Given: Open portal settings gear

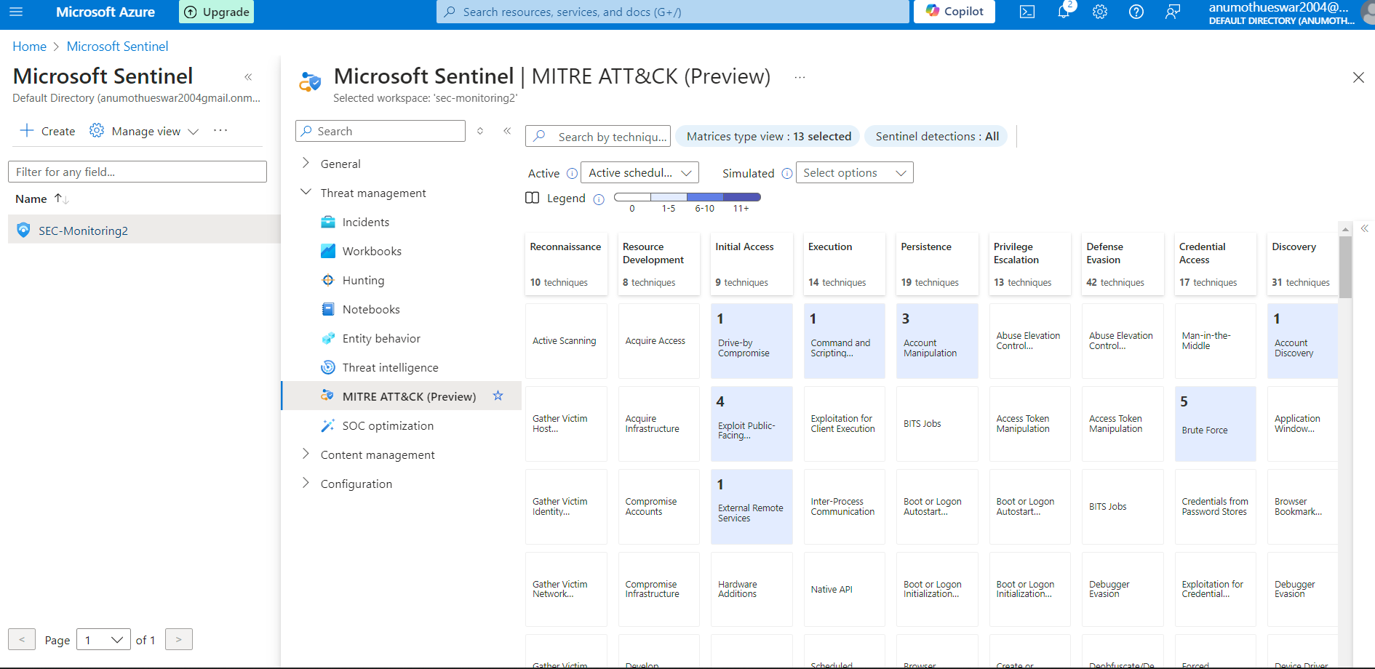Looking at the screenshot, I should click(1100, 12).
